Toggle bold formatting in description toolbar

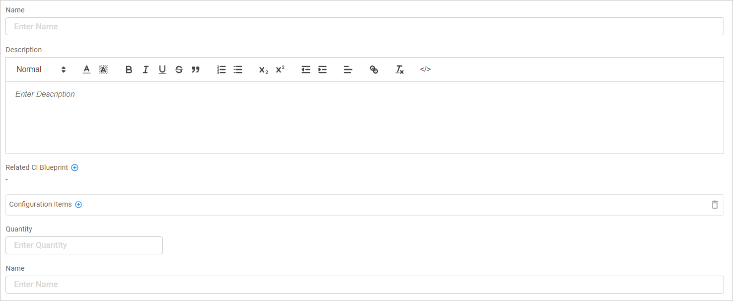tap(129, 70)
